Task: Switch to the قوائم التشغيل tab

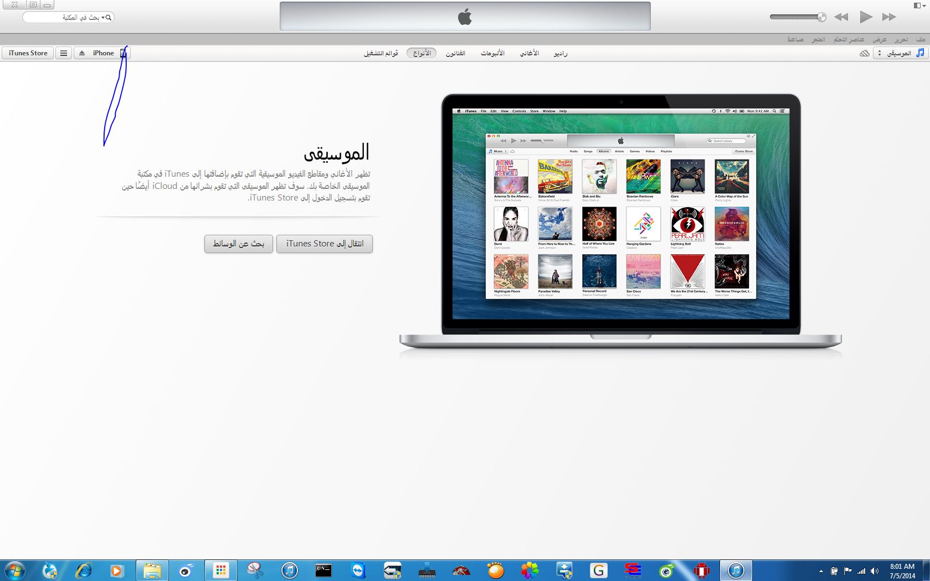Action: click(381, 53)
